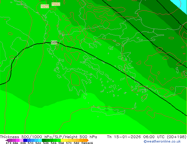
Task: Click the 522 legend value
Action: click(x=38, y=143)
